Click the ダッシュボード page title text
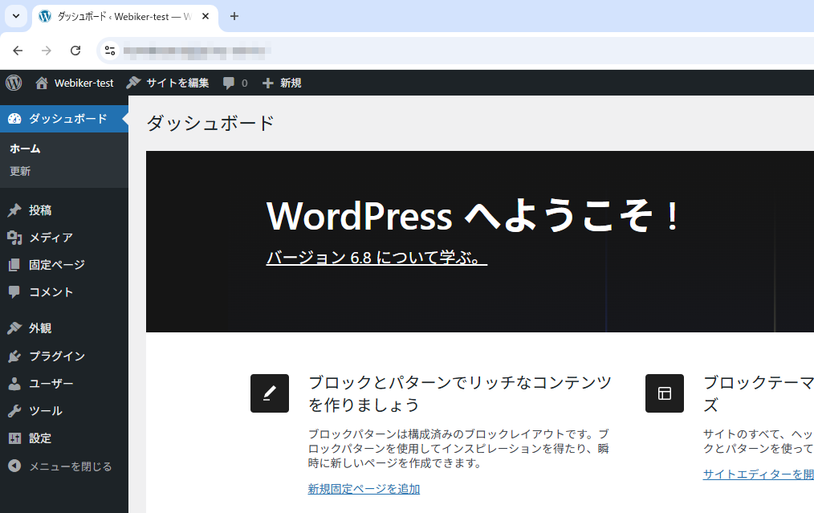The width and height of the screenshot is (814, 513). [x=210, y=124]
